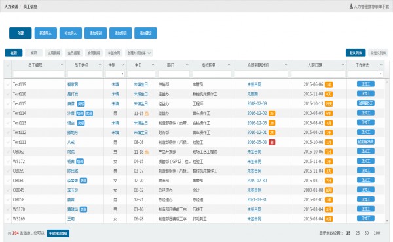
Task: Check the WS169 row checkbox
Action: point(8,219)
